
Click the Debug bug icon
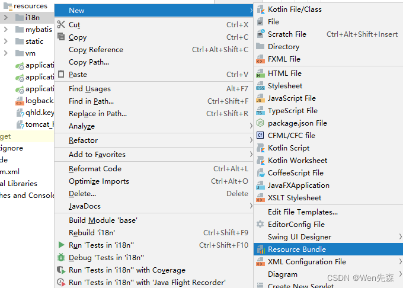[61, 257]
